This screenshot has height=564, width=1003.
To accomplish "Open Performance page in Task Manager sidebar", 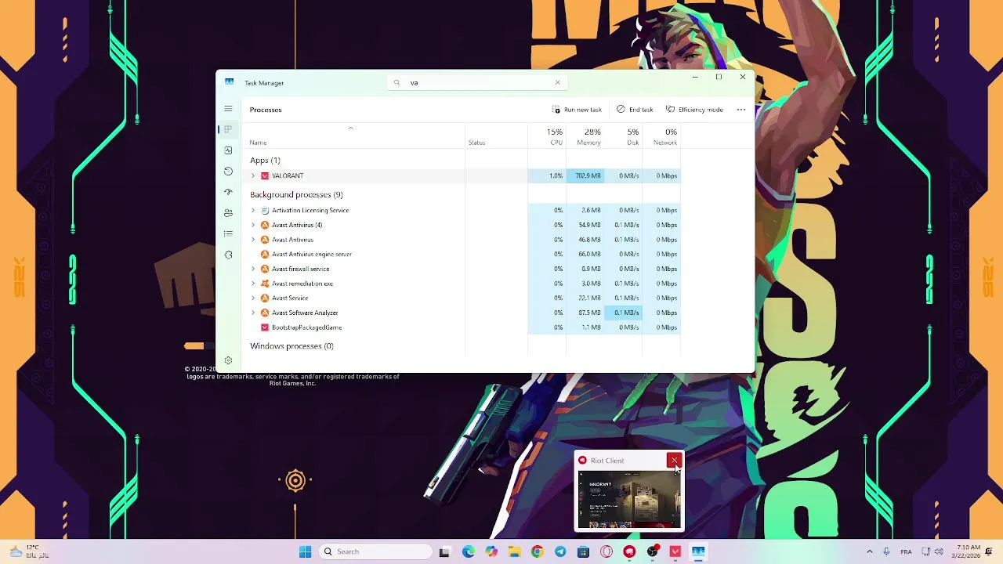I will pyautogui.click(x=228, y=150).
